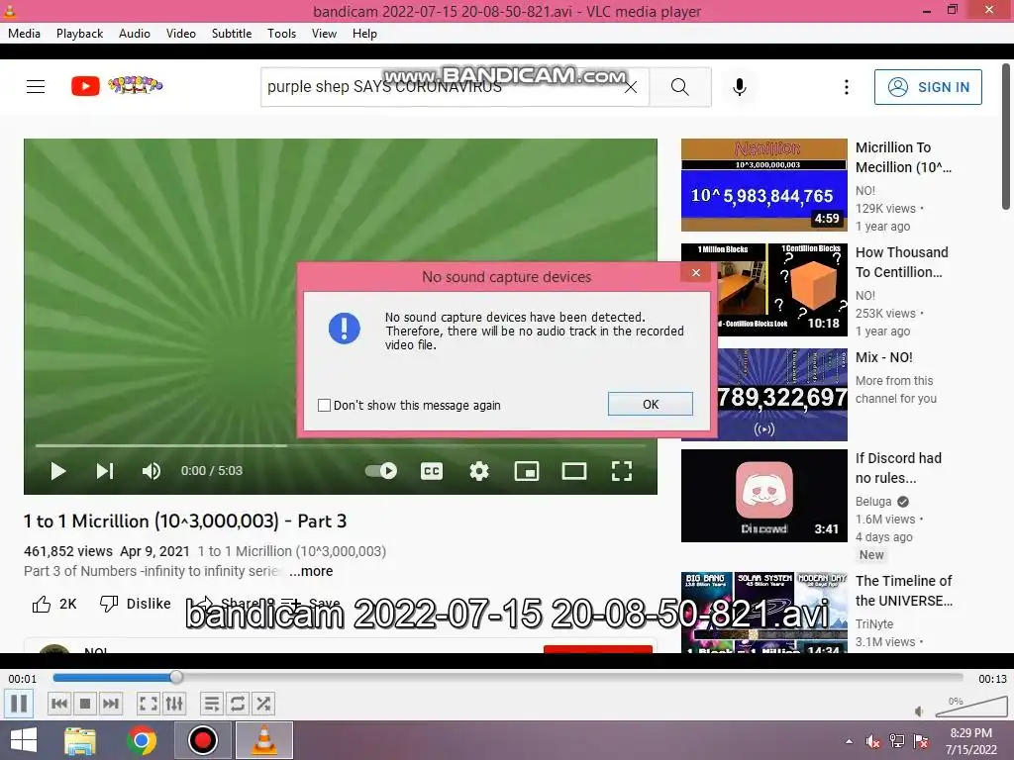Toggle closed captions CC button
The height and width of the screenshot is (760, 1014).
point(432,471)
